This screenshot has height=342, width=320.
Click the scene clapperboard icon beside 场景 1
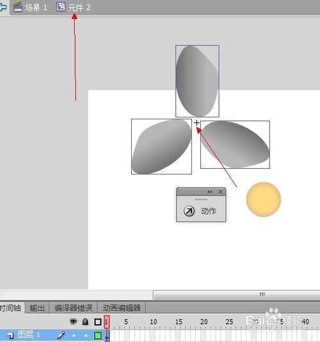(18, 7)
